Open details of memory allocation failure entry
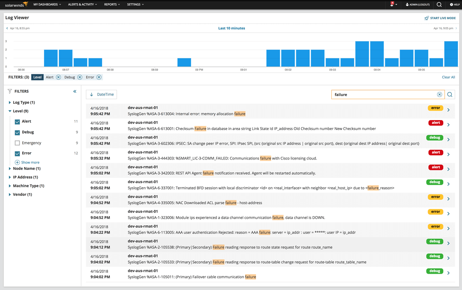Screen dimensions: 462x290 (x=448, y=110)
